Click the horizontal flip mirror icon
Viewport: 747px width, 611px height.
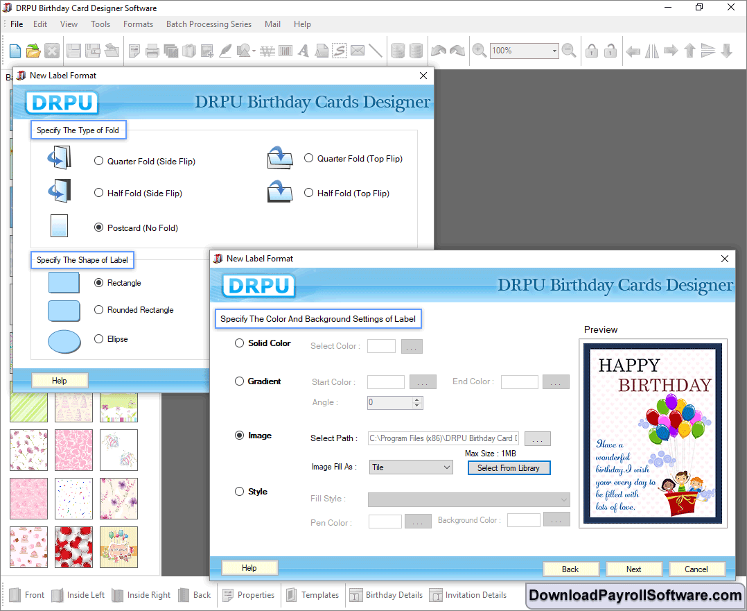[x=651, y=51]
